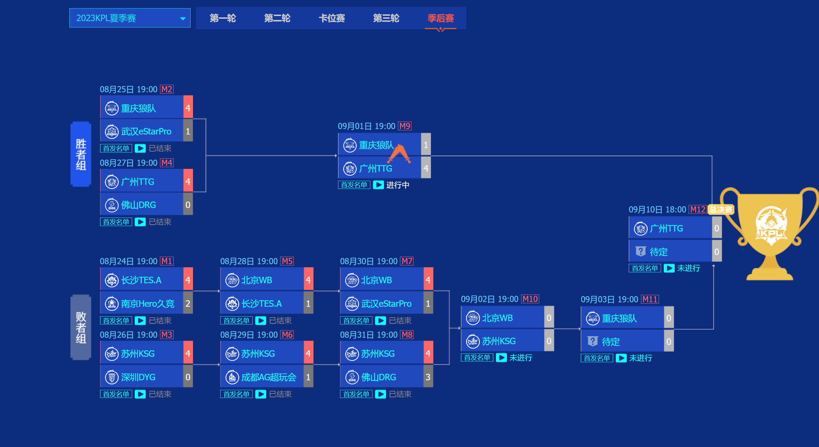819x447 pixels.
Task: Click 长沙TES.A team logo in M1
Action: pos(112,280)
